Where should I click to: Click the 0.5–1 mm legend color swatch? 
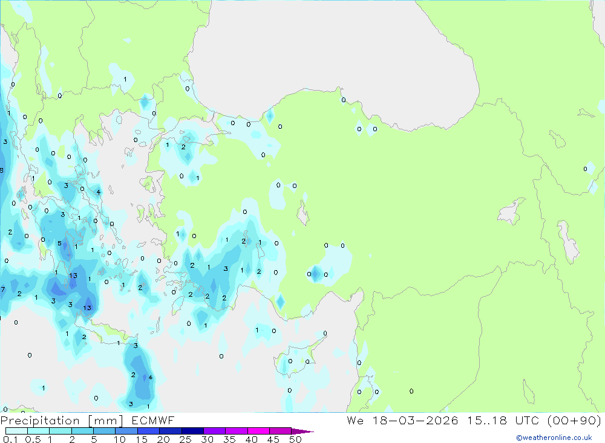[x=39, y=431]
